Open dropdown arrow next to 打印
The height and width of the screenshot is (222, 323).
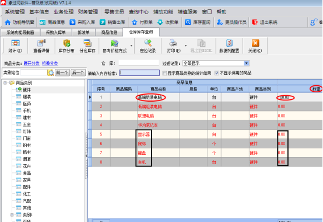tap(185, 46)
